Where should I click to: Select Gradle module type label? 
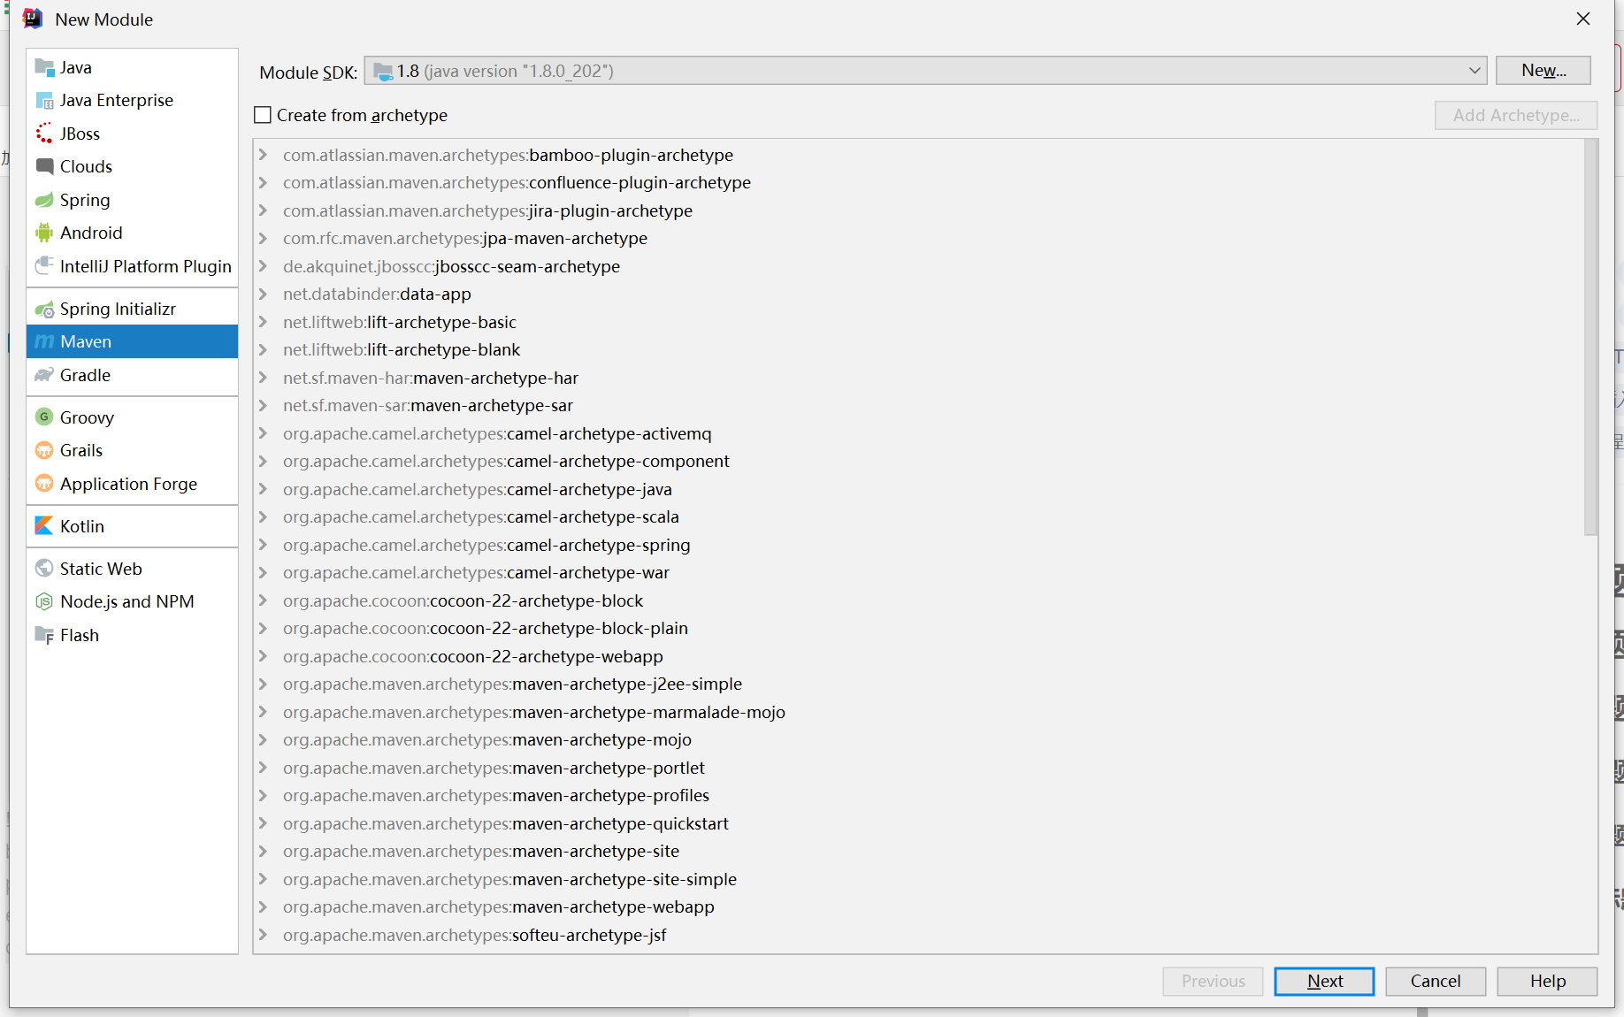click(85, 375)
